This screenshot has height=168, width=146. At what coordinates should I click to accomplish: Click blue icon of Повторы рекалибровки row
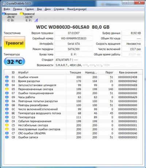pos(7,105)
